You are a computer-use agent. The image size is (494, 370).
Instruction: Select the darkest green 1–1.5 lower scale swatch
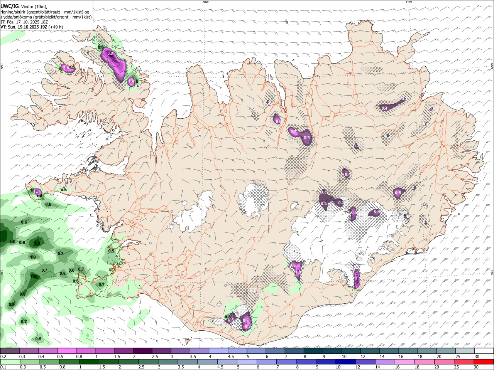[x=89, y=362]
